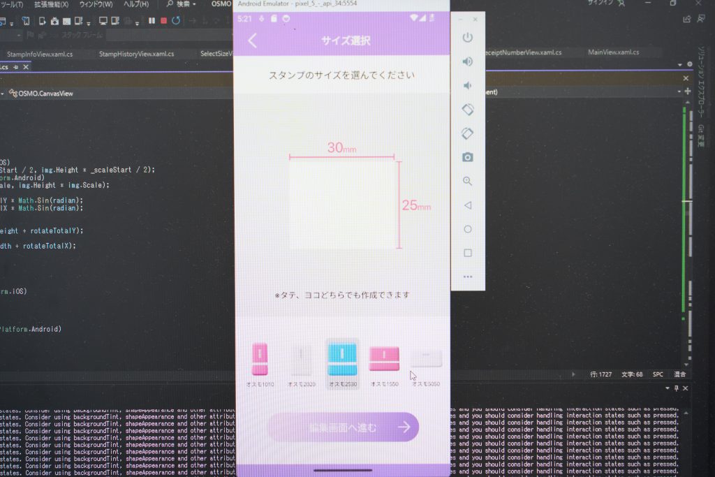Image resolution: width=715 pixels, height=477 pixels.
Task: Click the code line with rotateTotalX
Action: 38,246
